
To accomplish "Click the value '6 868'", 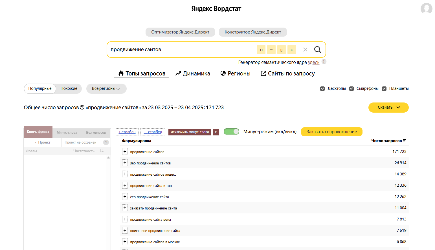I will point(402,242).
